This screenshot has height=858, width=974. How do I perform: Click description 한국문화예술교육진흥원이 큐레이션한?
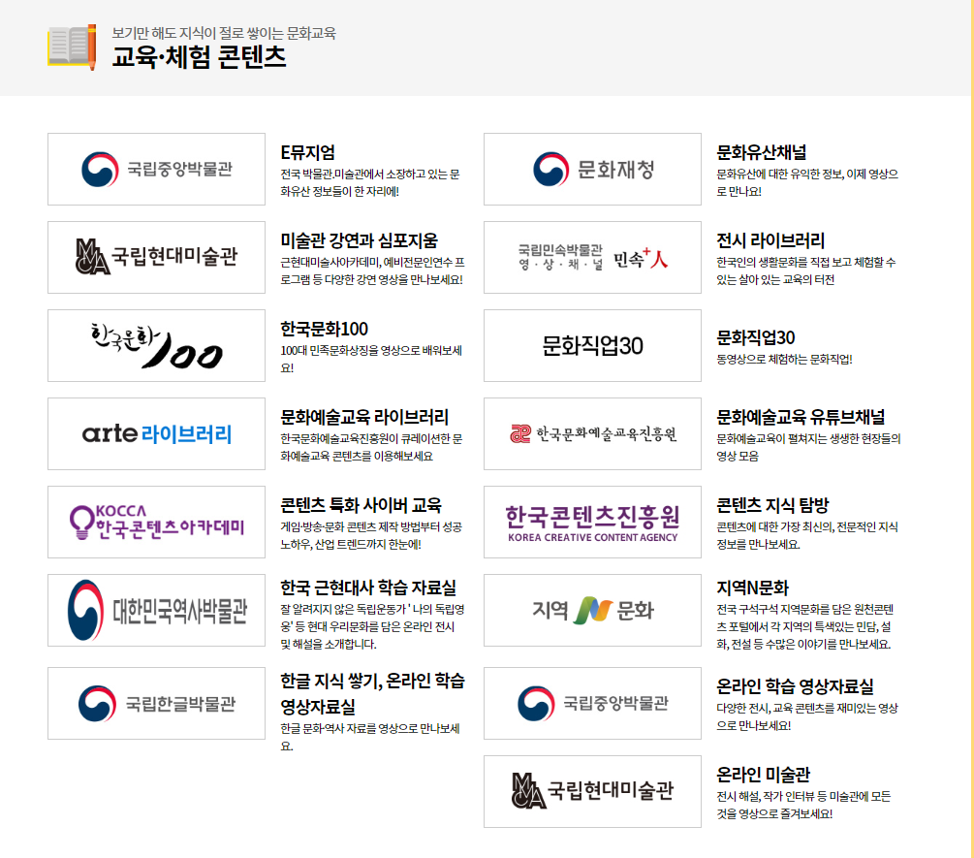point(371,447)
